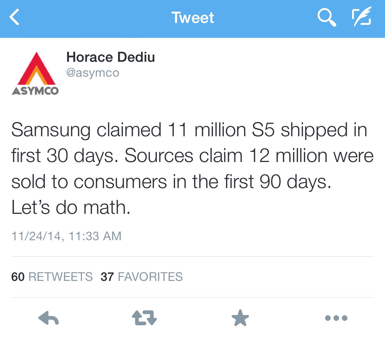Favorite the tweet with the star

tap(240, 318)
